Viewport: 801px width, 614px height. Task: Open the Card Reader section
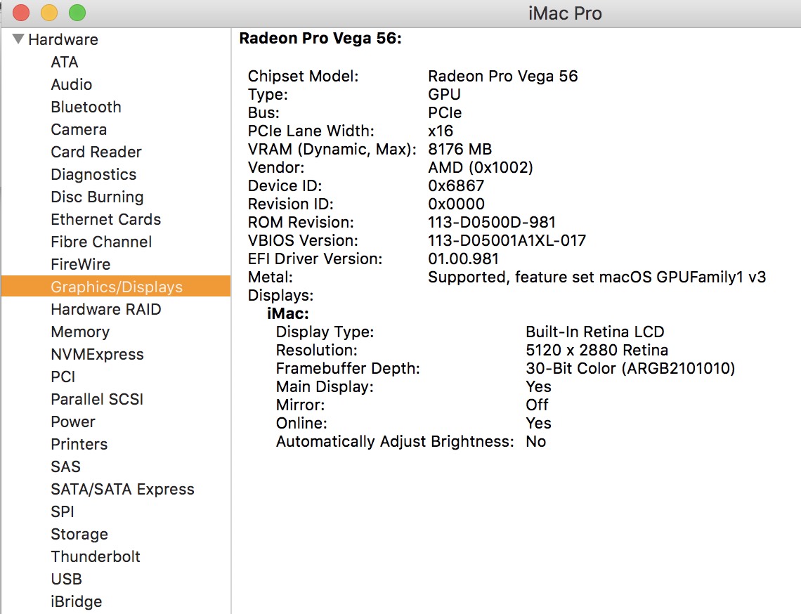[96, 152]
